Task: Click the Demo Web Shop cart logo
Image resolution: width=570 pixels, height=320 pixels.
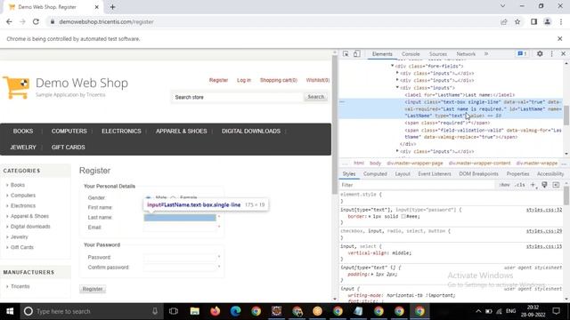Action: coord(16,87)
